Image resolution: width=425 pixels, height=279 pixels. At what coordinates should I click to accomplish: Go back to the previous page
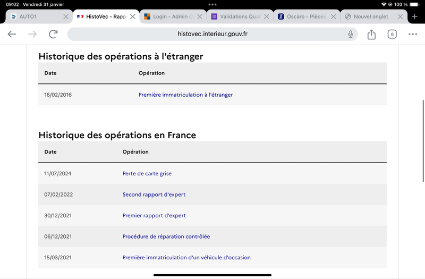click(12, 34)
